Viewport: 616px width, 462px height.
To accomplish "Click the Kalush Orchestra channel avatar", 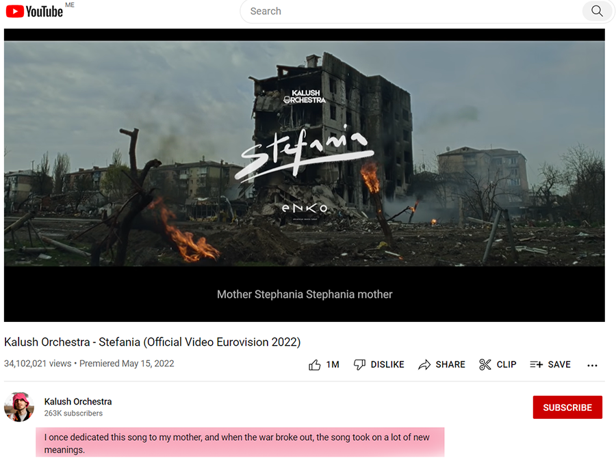I will [x=19, y=407].
